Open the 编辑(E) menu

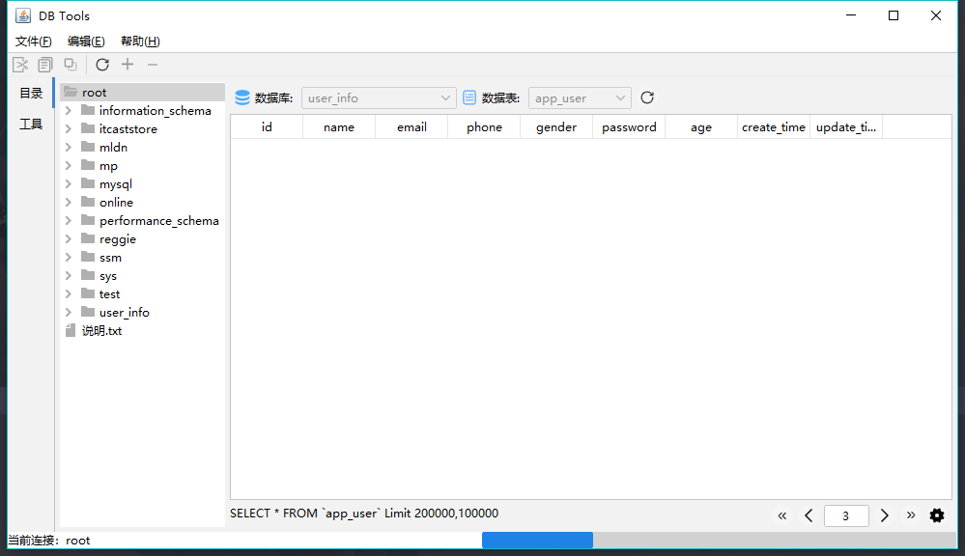click(x=86, y=42)
